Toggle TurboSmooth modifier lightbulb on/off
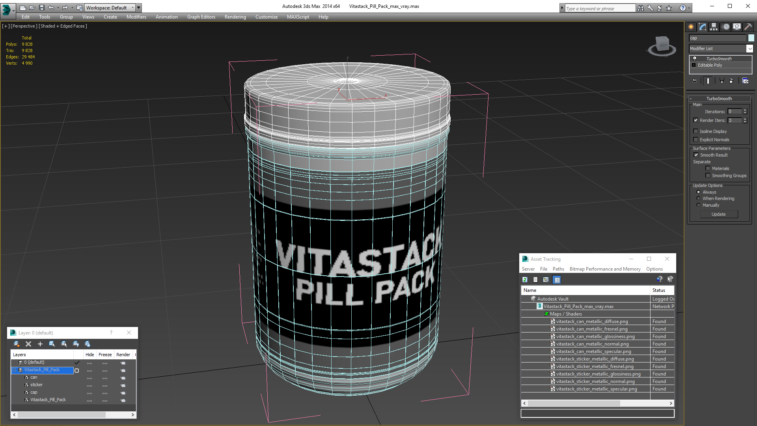Viewport: 757px width, 426px height. tap(695, 58)
